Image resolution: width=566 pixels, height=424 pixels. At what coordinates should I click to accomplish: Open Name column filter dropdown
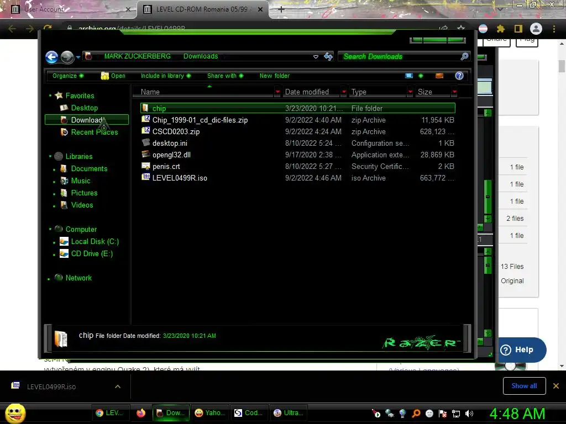click(x=277, y=92)
